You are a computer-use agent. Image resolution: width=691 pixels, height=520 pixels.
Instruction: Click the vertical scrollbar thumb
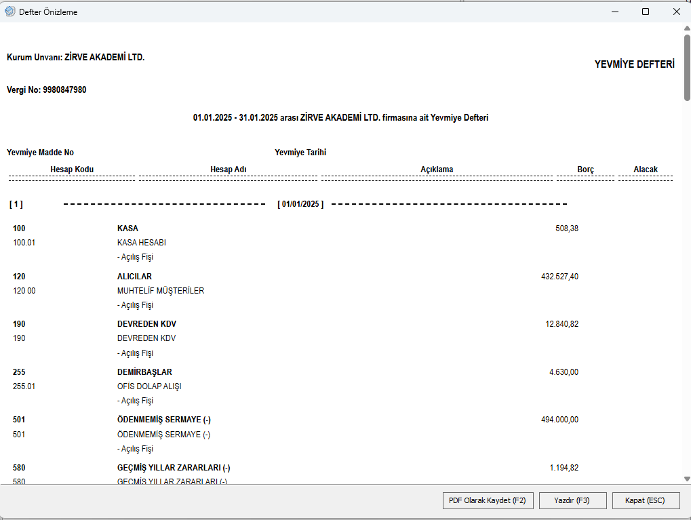point(687,68)
